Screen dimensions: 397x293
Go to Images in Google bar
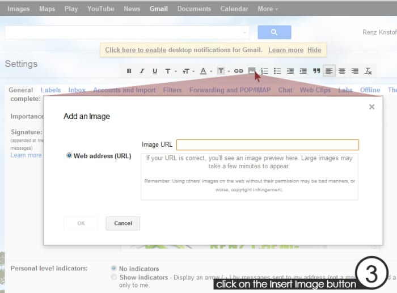(19, 9)
